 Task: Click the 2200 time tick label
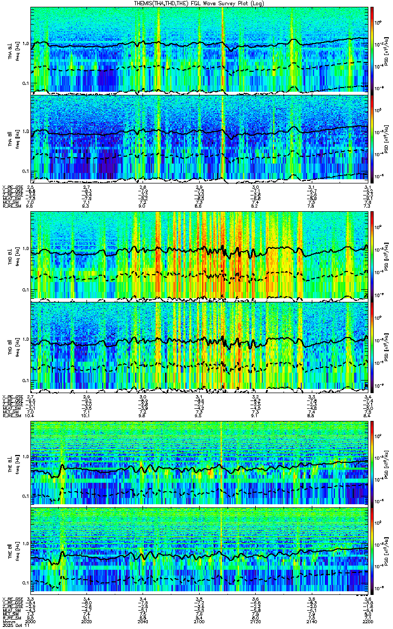point(367,621)
